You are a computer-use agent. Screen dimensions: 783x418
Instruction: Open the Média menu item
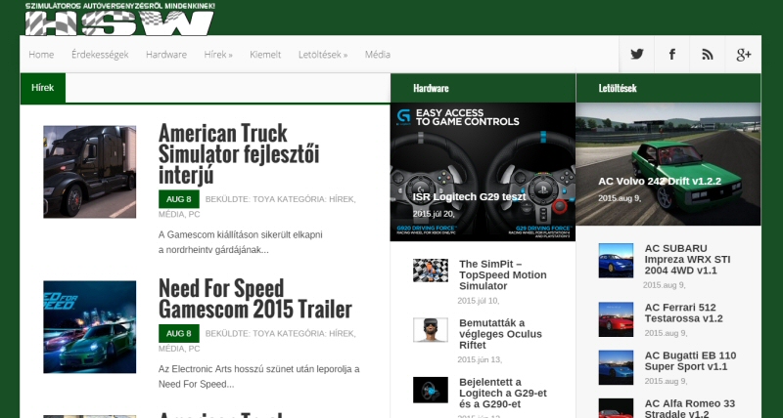tap(378, 55)
